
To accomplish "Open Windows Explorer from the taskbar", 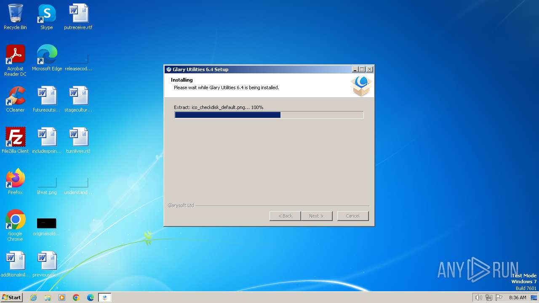I will pos(48,298).
